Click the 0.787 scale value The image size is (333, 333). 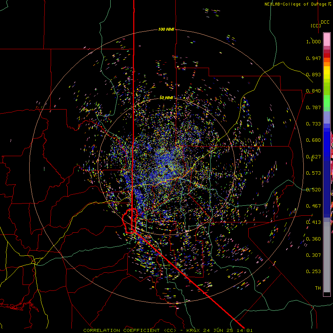coord(313,107)
